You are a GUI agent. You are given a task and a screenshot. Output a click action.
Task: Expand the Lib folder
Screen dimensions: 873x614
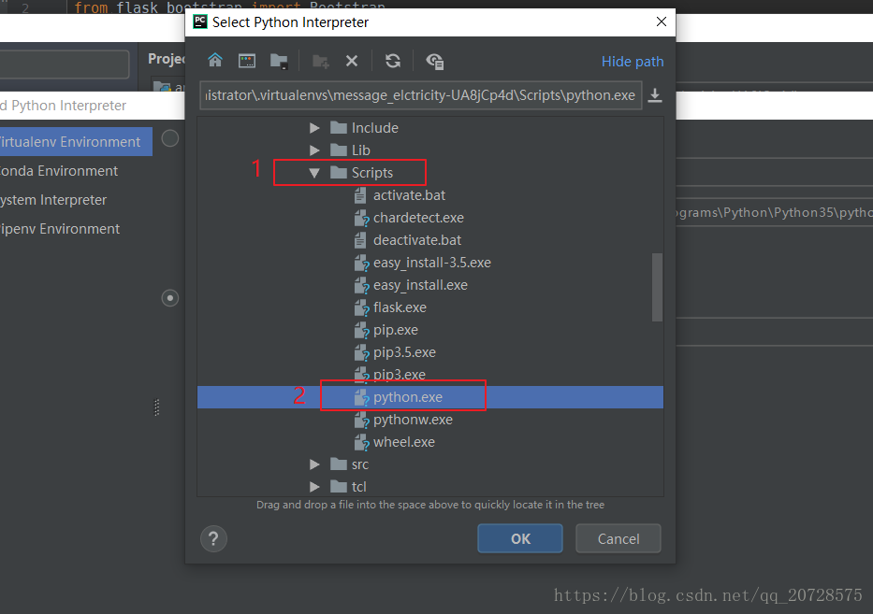[315, 150]
